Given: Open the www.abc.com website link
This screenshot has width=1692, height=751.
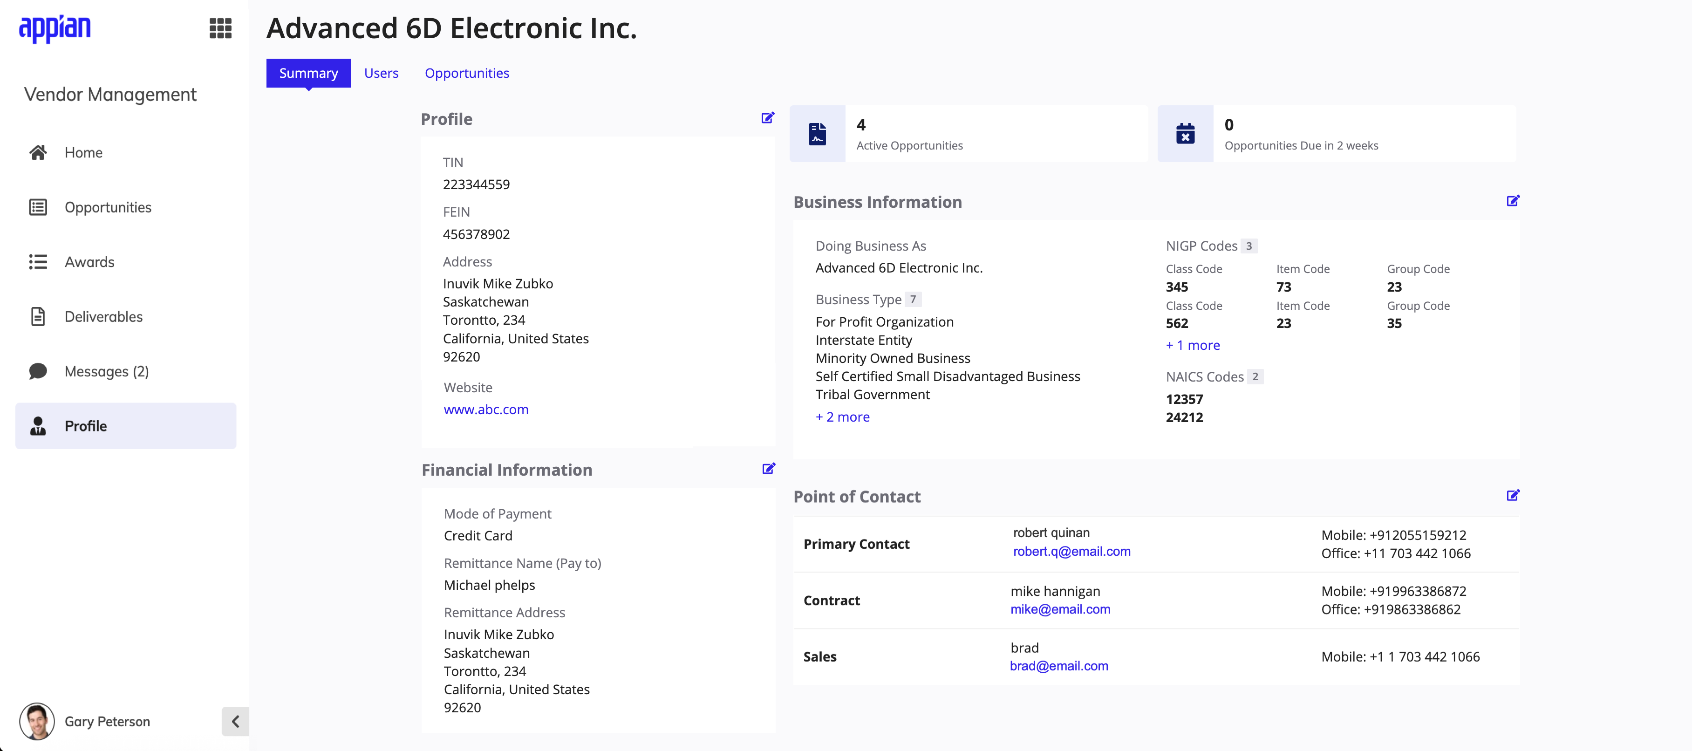Looking at the screenshot, I should 485,410.
